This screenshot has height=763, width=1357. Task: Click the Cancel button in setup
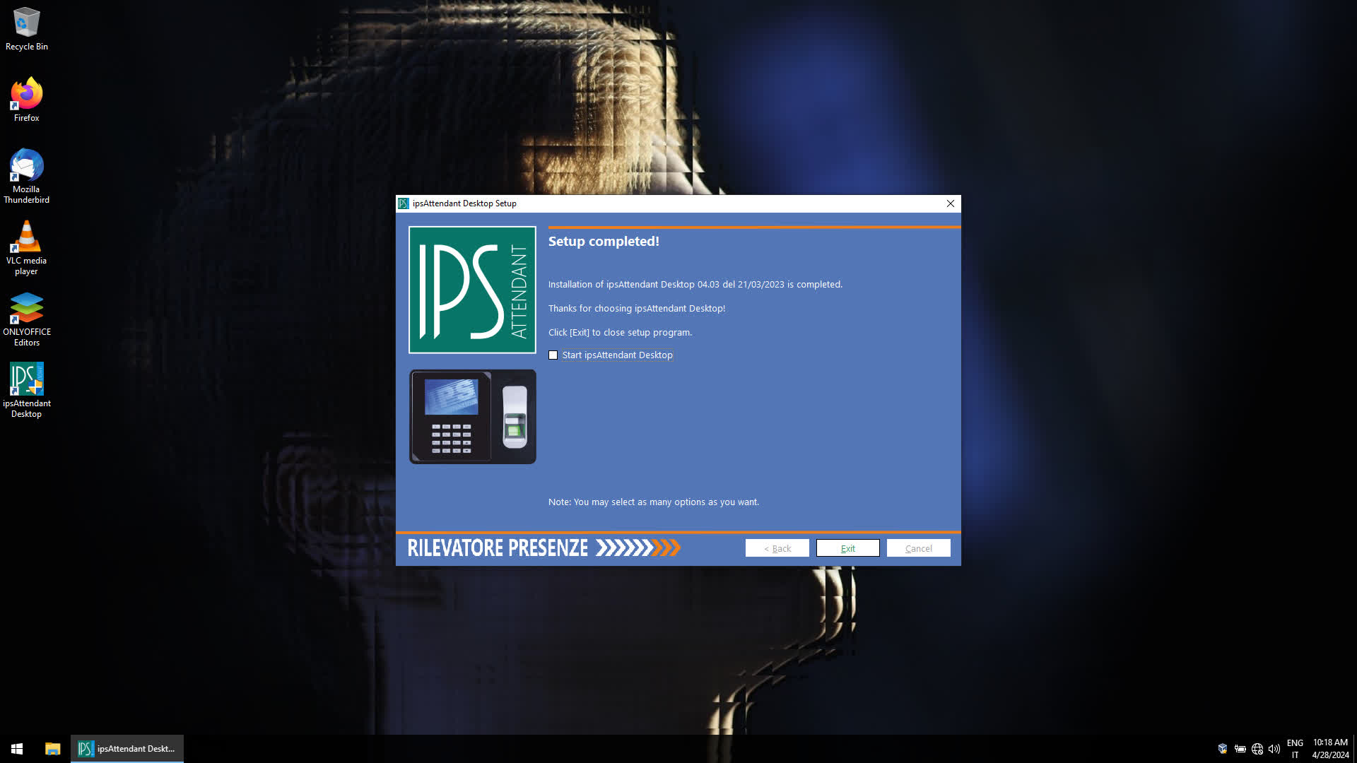(918, 548)
